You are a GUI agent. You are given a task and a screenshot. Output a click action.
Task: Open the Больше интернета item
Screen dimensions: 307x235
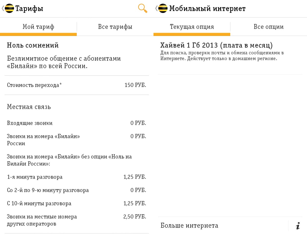[x=223, y=226]
